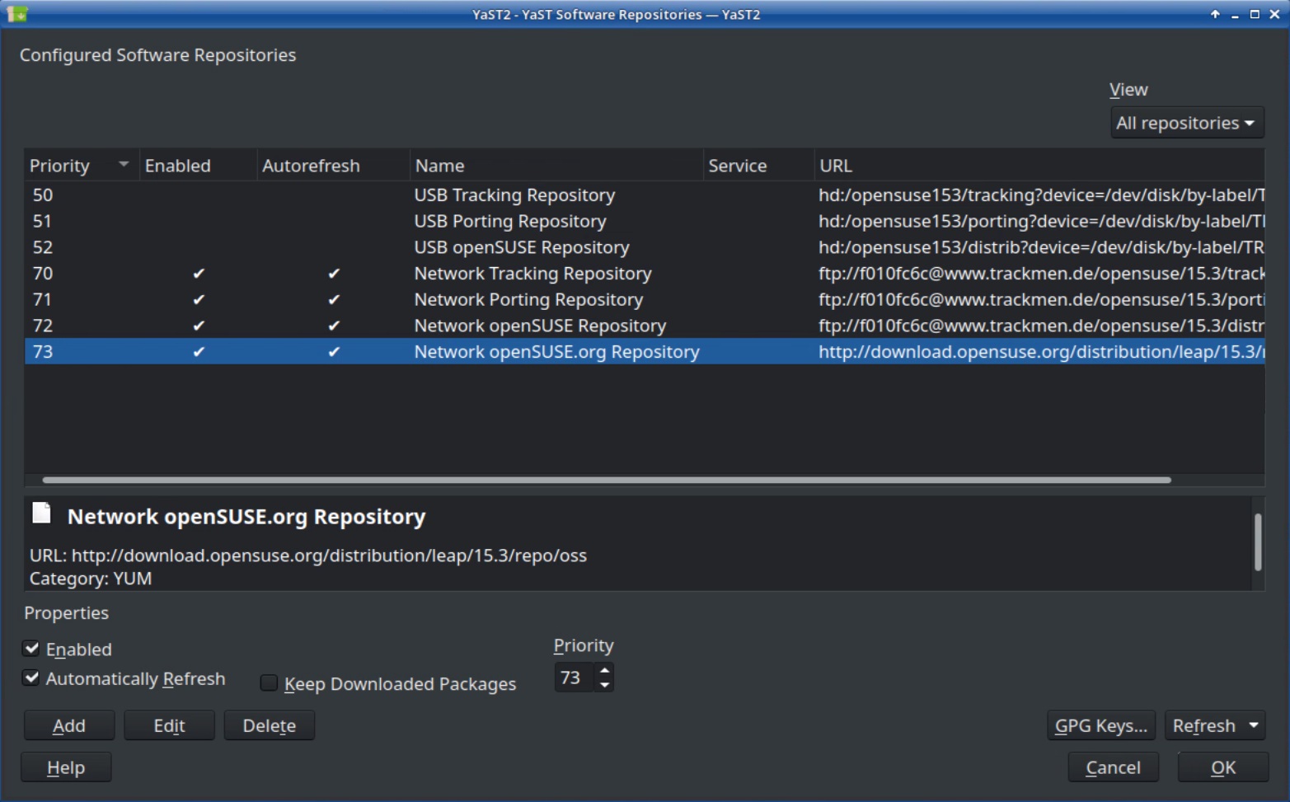Open the All repositories view dropdown
Image resolution: width=1290 pixels, height=802 pixels.
[1186, 122]
